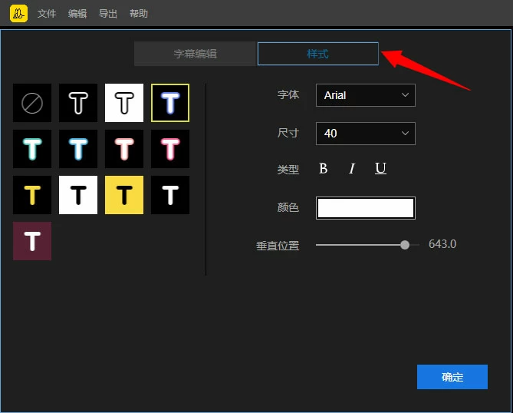This screenshot has height=413, width=513.
Task: Open the Arial font dropdown
Action: (366, 95)
